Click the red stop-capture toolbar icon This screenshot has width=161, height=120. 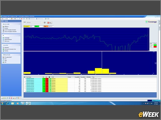tap(22, 19)
